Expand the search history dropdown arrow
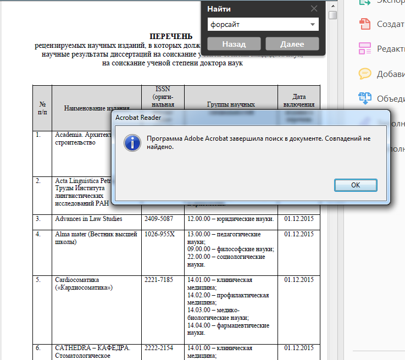405x360 pixels. tap(313, 25)
